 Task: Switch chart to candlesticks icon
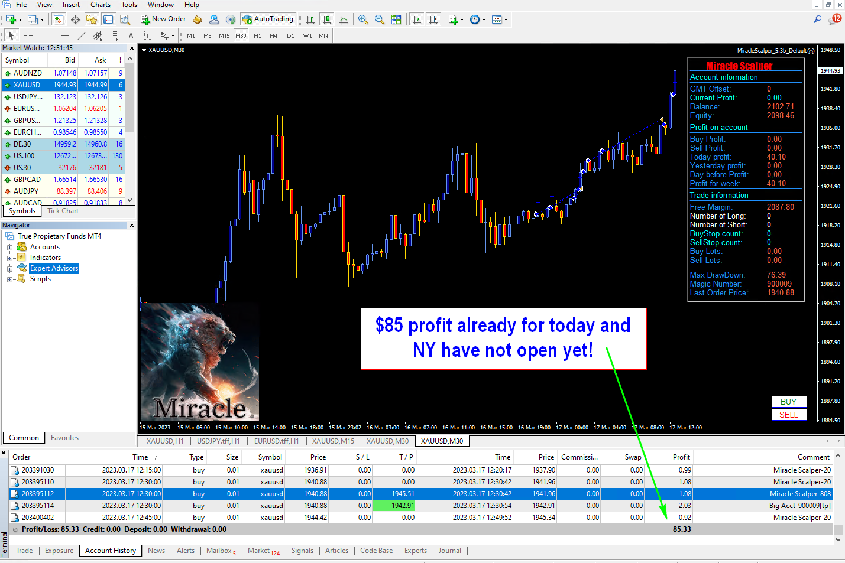tap(327, 19)
